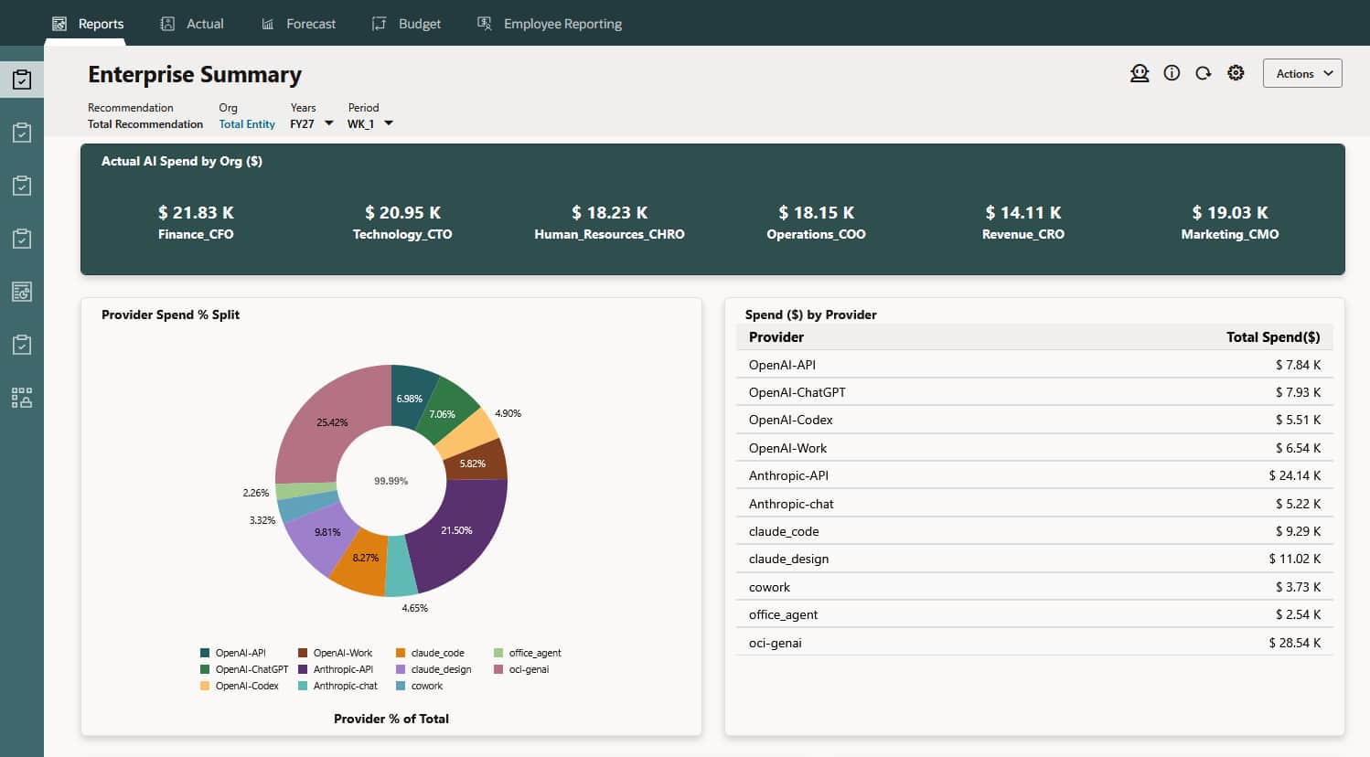This screenshot has height=757, width=1370.
Task: Refresh the dashboard with the refresh icon
Action: [1204, 73]
